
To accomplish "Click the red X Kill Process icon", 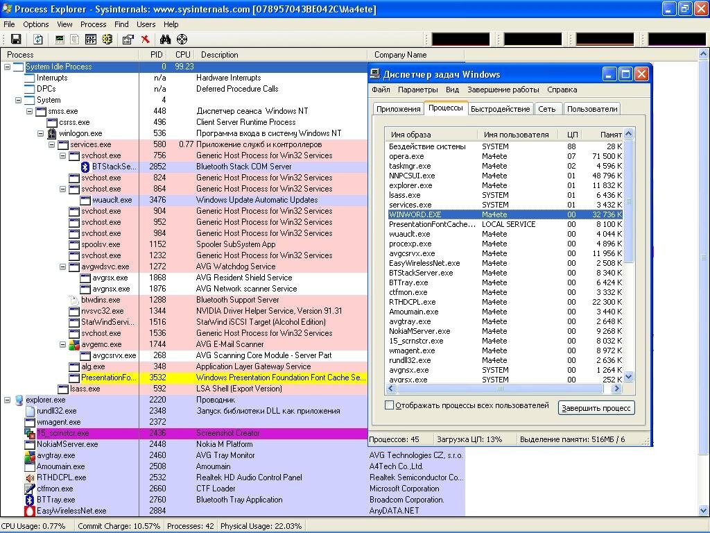I will coord(146,40).
